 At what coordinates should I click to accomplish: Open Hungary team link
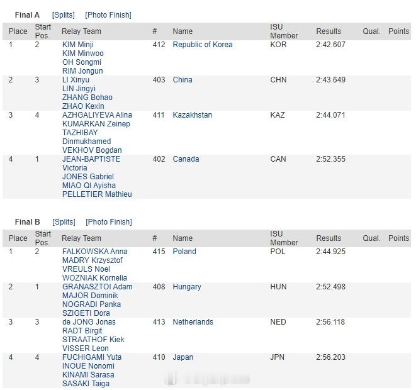[x=187, y=287]
